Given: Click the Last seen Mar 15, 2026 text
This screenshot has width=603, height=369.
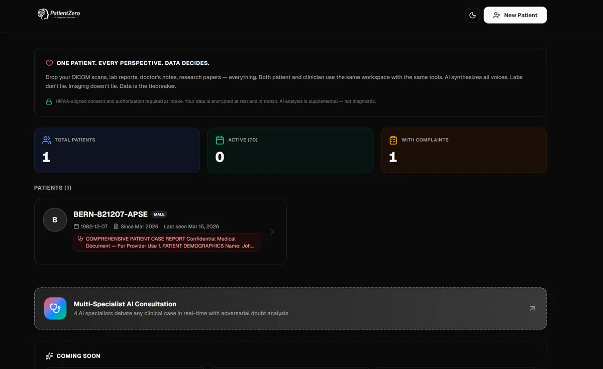Looking at the screenshot, I should [x=191, y=226].
